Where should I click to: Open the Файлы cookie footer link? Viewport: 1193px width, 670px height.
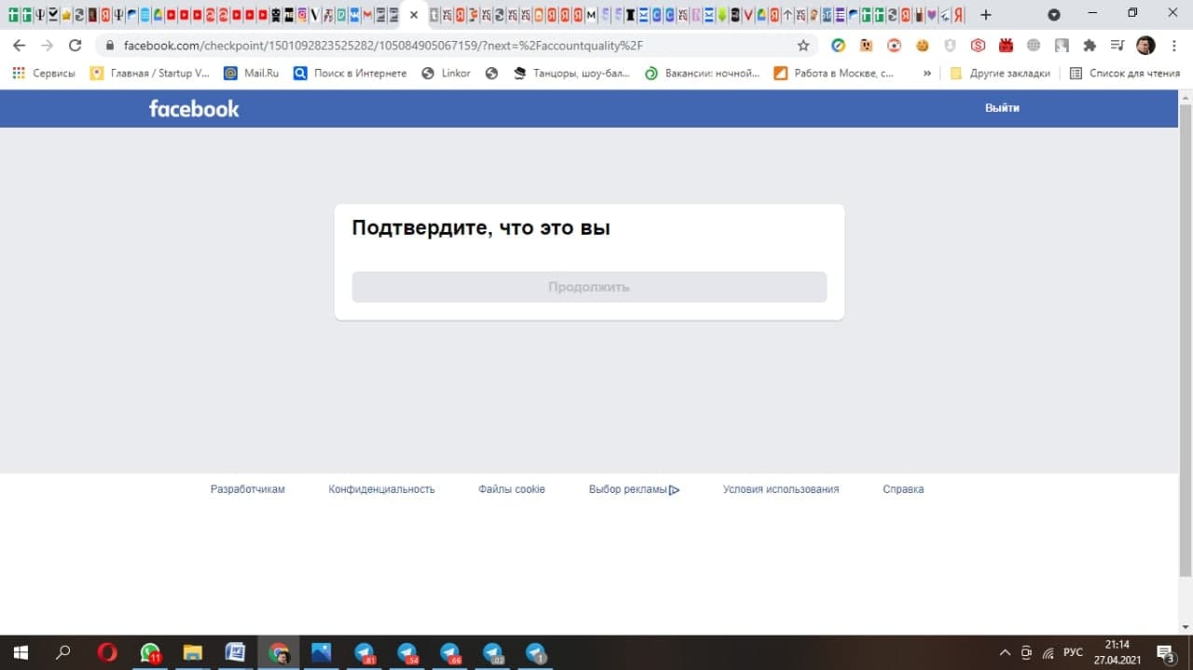(x=512, y=489)
